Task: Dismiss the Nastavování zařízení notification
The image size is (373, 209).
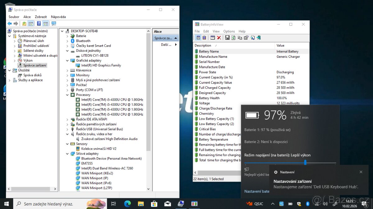Action: [x=361, y=172]
